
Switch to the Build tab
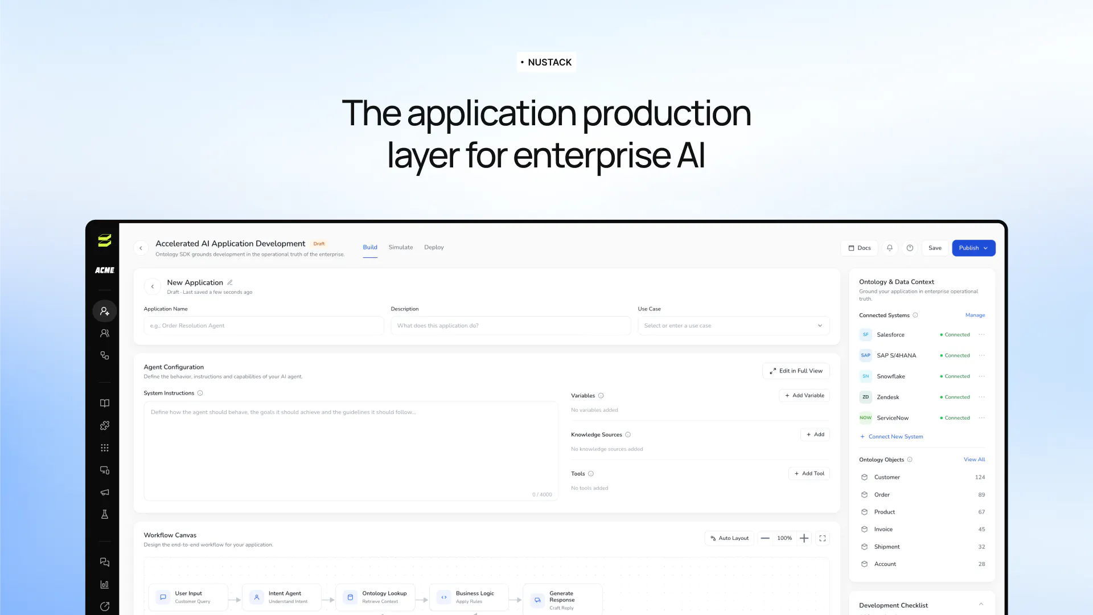pos(370,247)
